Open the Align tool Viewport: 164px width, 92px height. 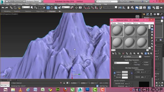[124, 8]
